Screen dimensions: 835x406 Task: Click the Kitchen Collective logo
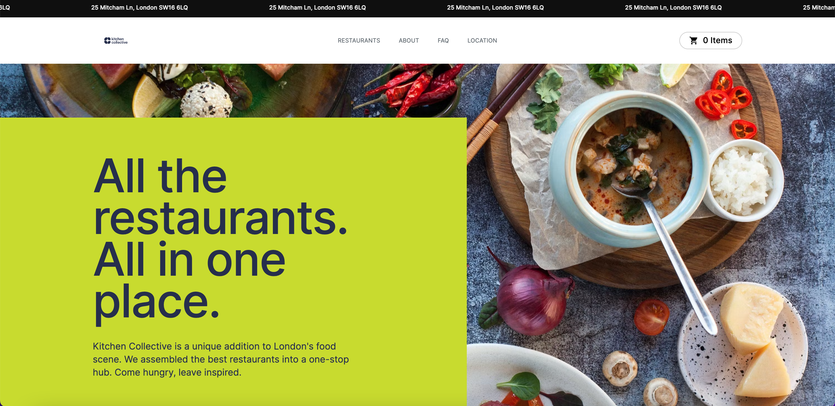116,41
